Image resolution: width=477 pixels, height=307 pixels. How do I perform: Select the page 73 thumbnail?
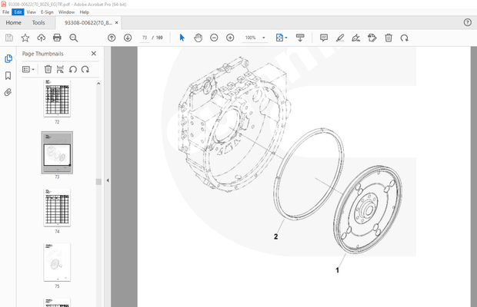tap(57, 153)
